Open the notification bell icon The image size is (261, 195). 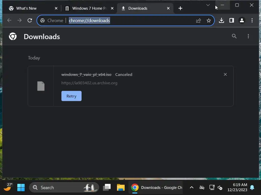[x=252, y=188]
